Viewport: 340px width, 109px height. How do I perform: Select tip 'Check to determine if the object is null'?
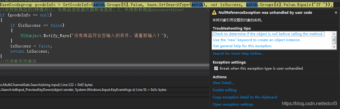point(268,34)
